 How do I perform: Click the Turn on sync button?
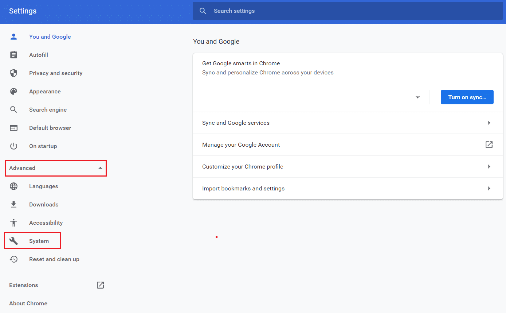[x=467, y=97]
